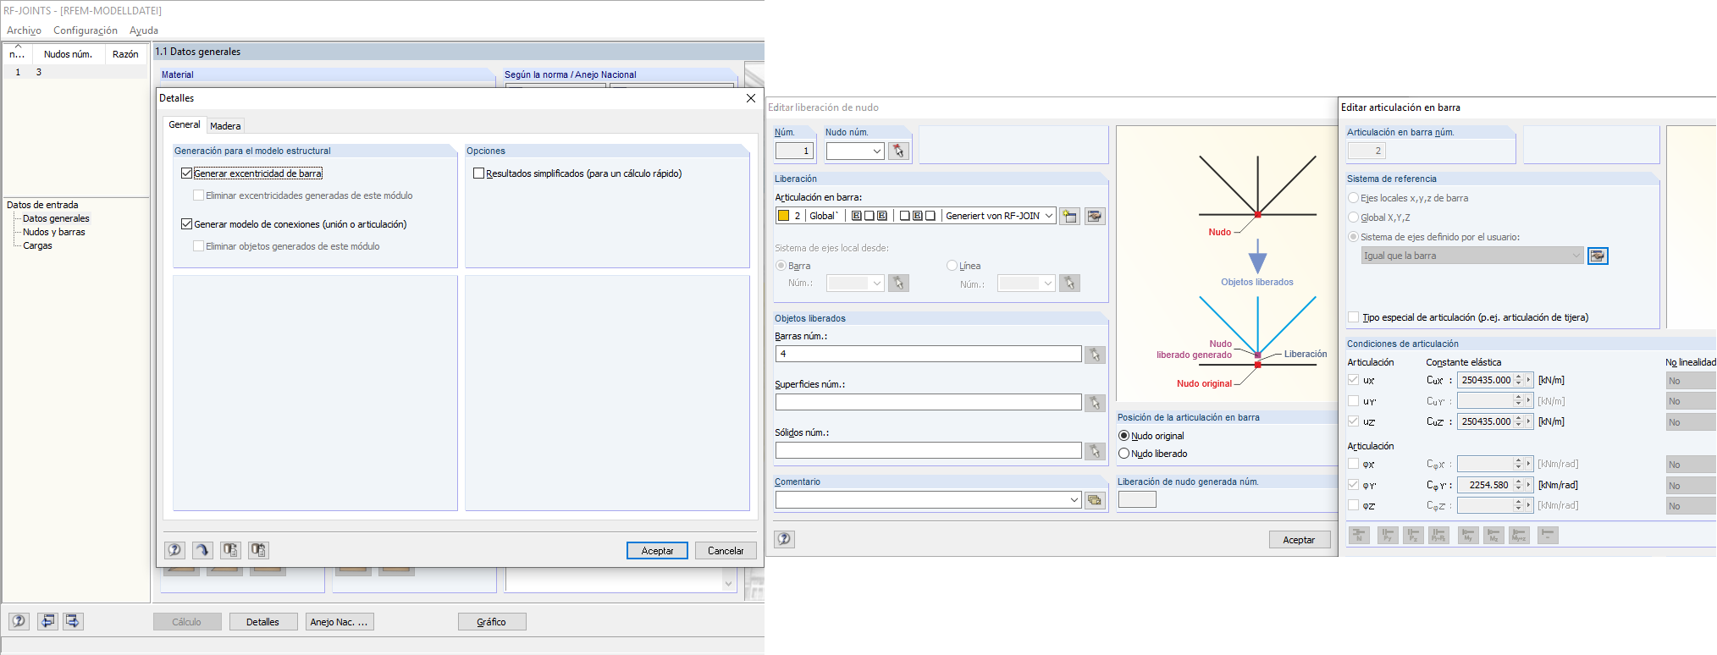Click the yellow color swatch of articulación 2
Image resolution: width=1717 pixels, height=655 pixels.
coord(784,216)
